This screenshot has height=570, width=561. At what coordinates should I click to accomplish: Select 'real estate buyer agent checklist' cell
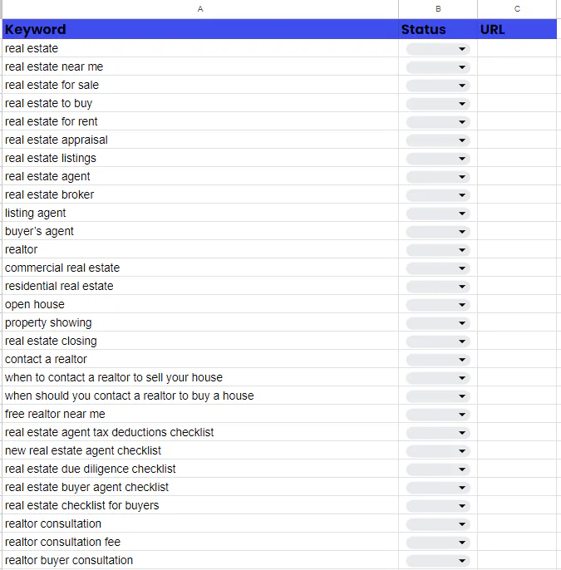(x=200, y=487)
